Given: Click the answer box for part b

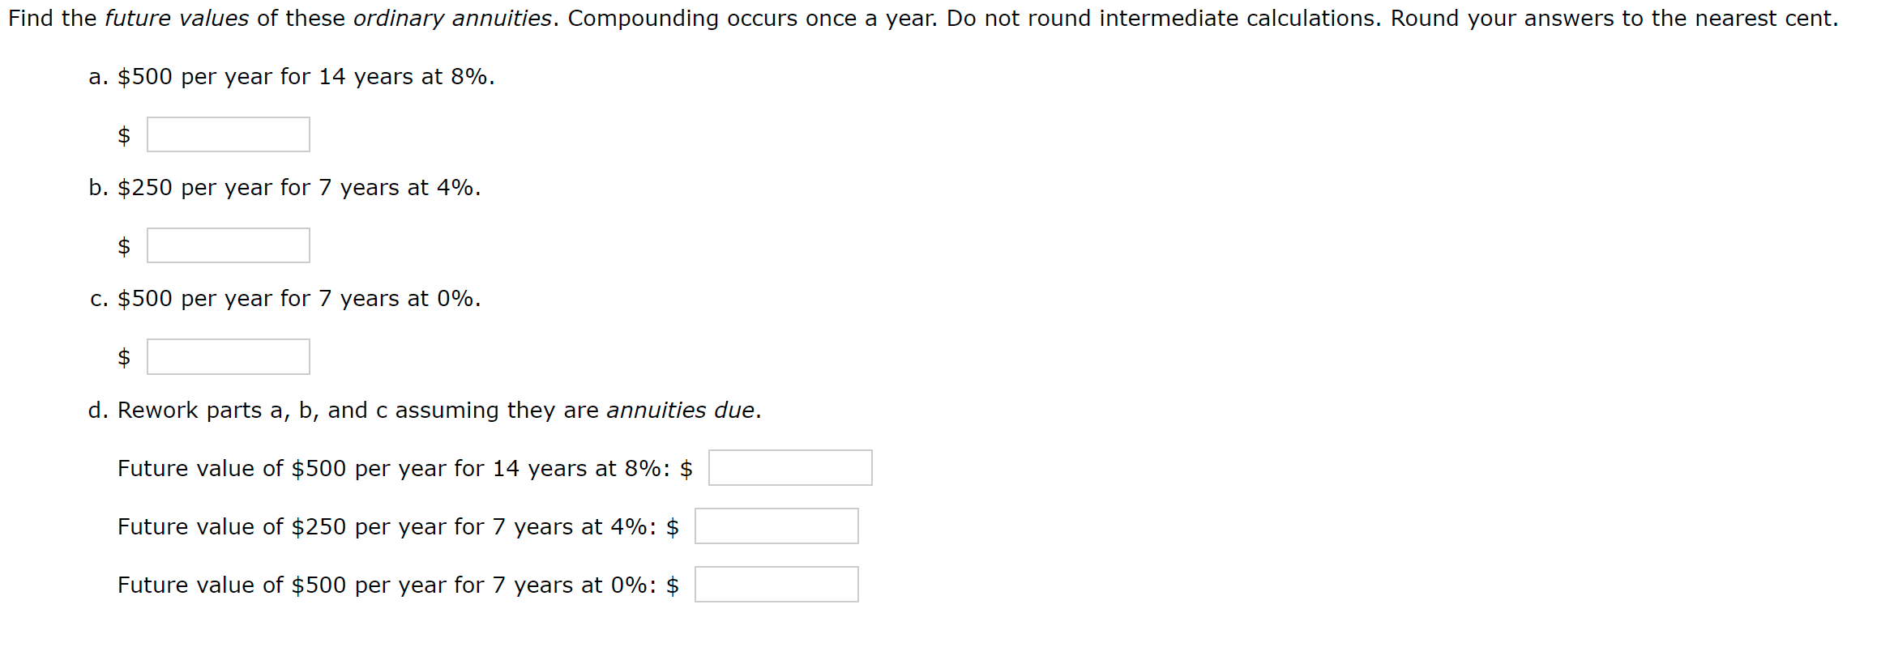Looking at the screenshot, I should click(229, 245).
